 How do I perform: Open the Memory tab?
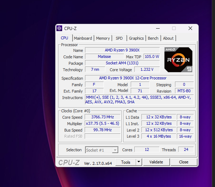click(x=103, y=38)
